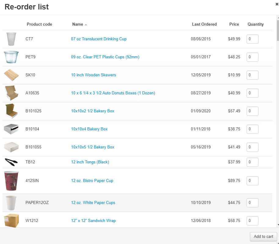Click the vertical scrollbar of the list
Viewport: 279px width, 244px height.
[x=277, y=122]
